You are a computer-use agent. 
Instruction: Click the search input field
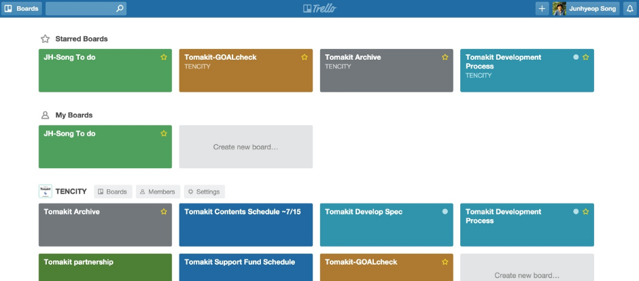(80, 9)
